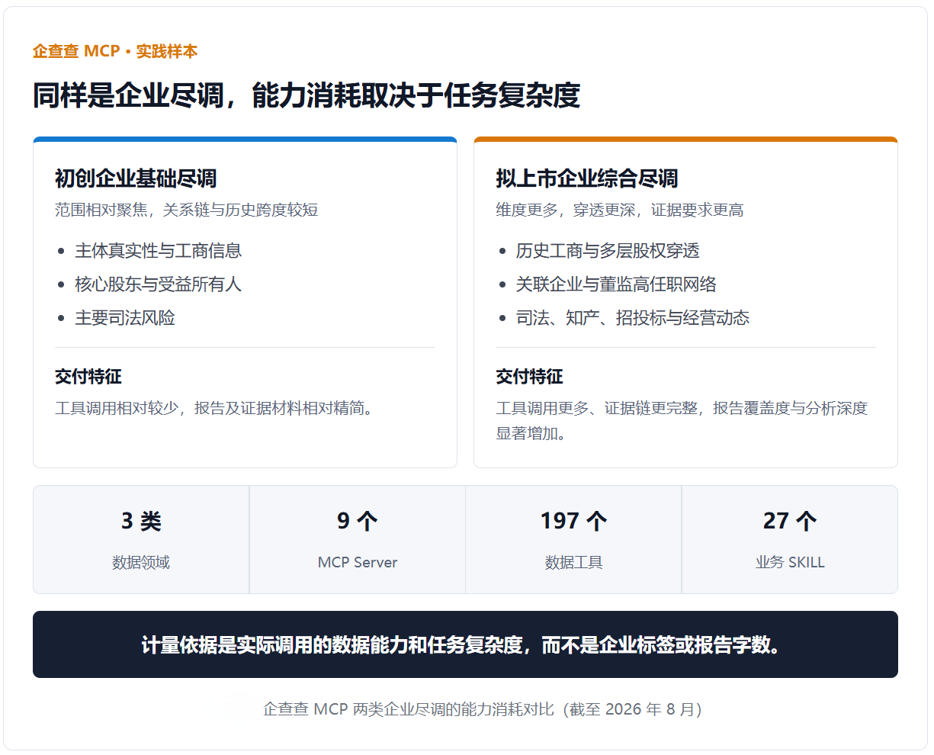Image resolution: width=934 pixels, height=755 pixels.
Task: Click the 197 个 数据工具 stat tile
Action: point(573,539)
